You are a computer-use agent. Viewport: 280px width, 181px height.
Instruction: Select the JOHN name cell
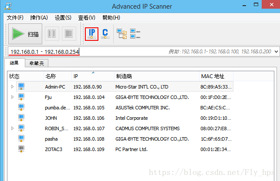pos(51,118)
